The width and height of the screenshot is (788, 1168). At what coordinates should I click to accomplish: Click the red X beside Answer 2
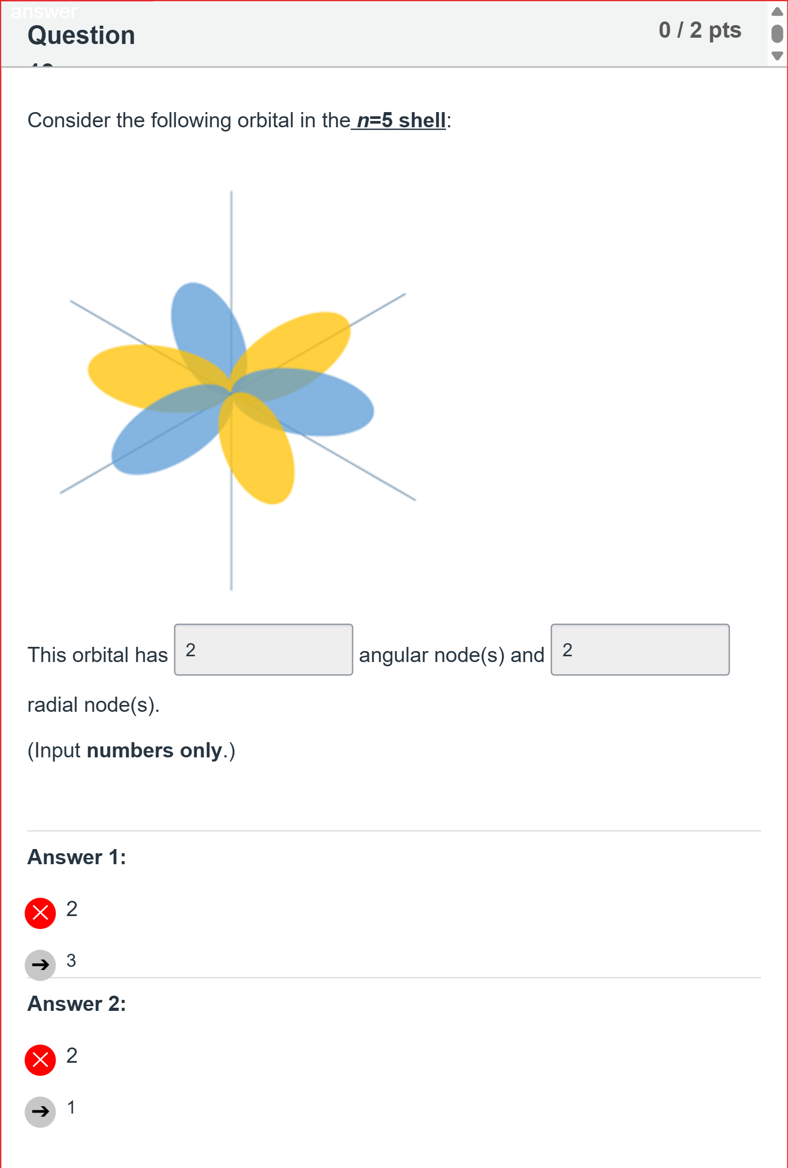click(x=40, y=1060)
